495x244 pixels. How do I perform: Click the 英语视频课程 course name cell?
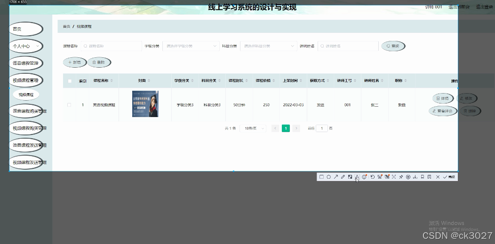[x=104, y=105]
